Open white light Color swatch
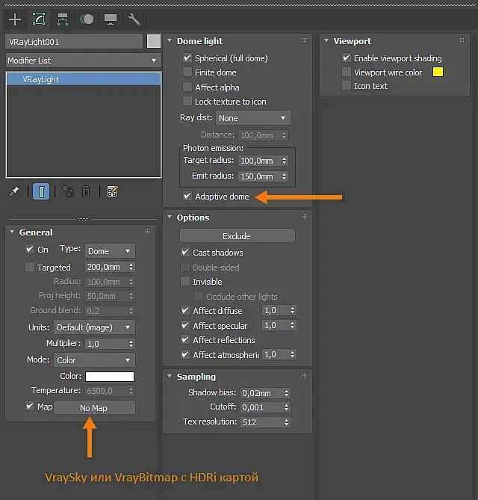Screen dimensions: 478x500 [110, 377]
